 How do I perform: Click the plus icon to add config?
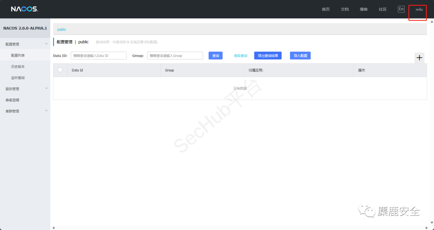pyautogui.click(x=419, y=58)
